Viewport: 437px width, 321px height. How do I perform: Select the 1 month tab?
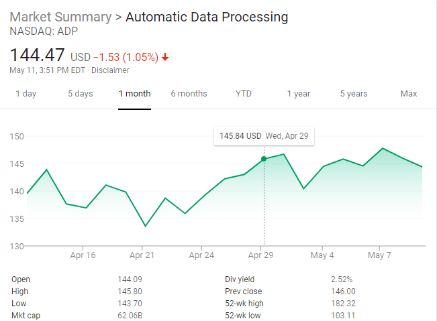[x=134, y=94]
